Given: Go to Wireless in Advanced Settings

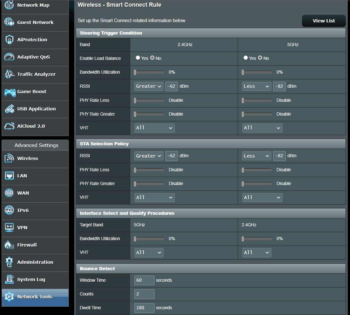Looking at the screenshot, I should pos(28,158).
